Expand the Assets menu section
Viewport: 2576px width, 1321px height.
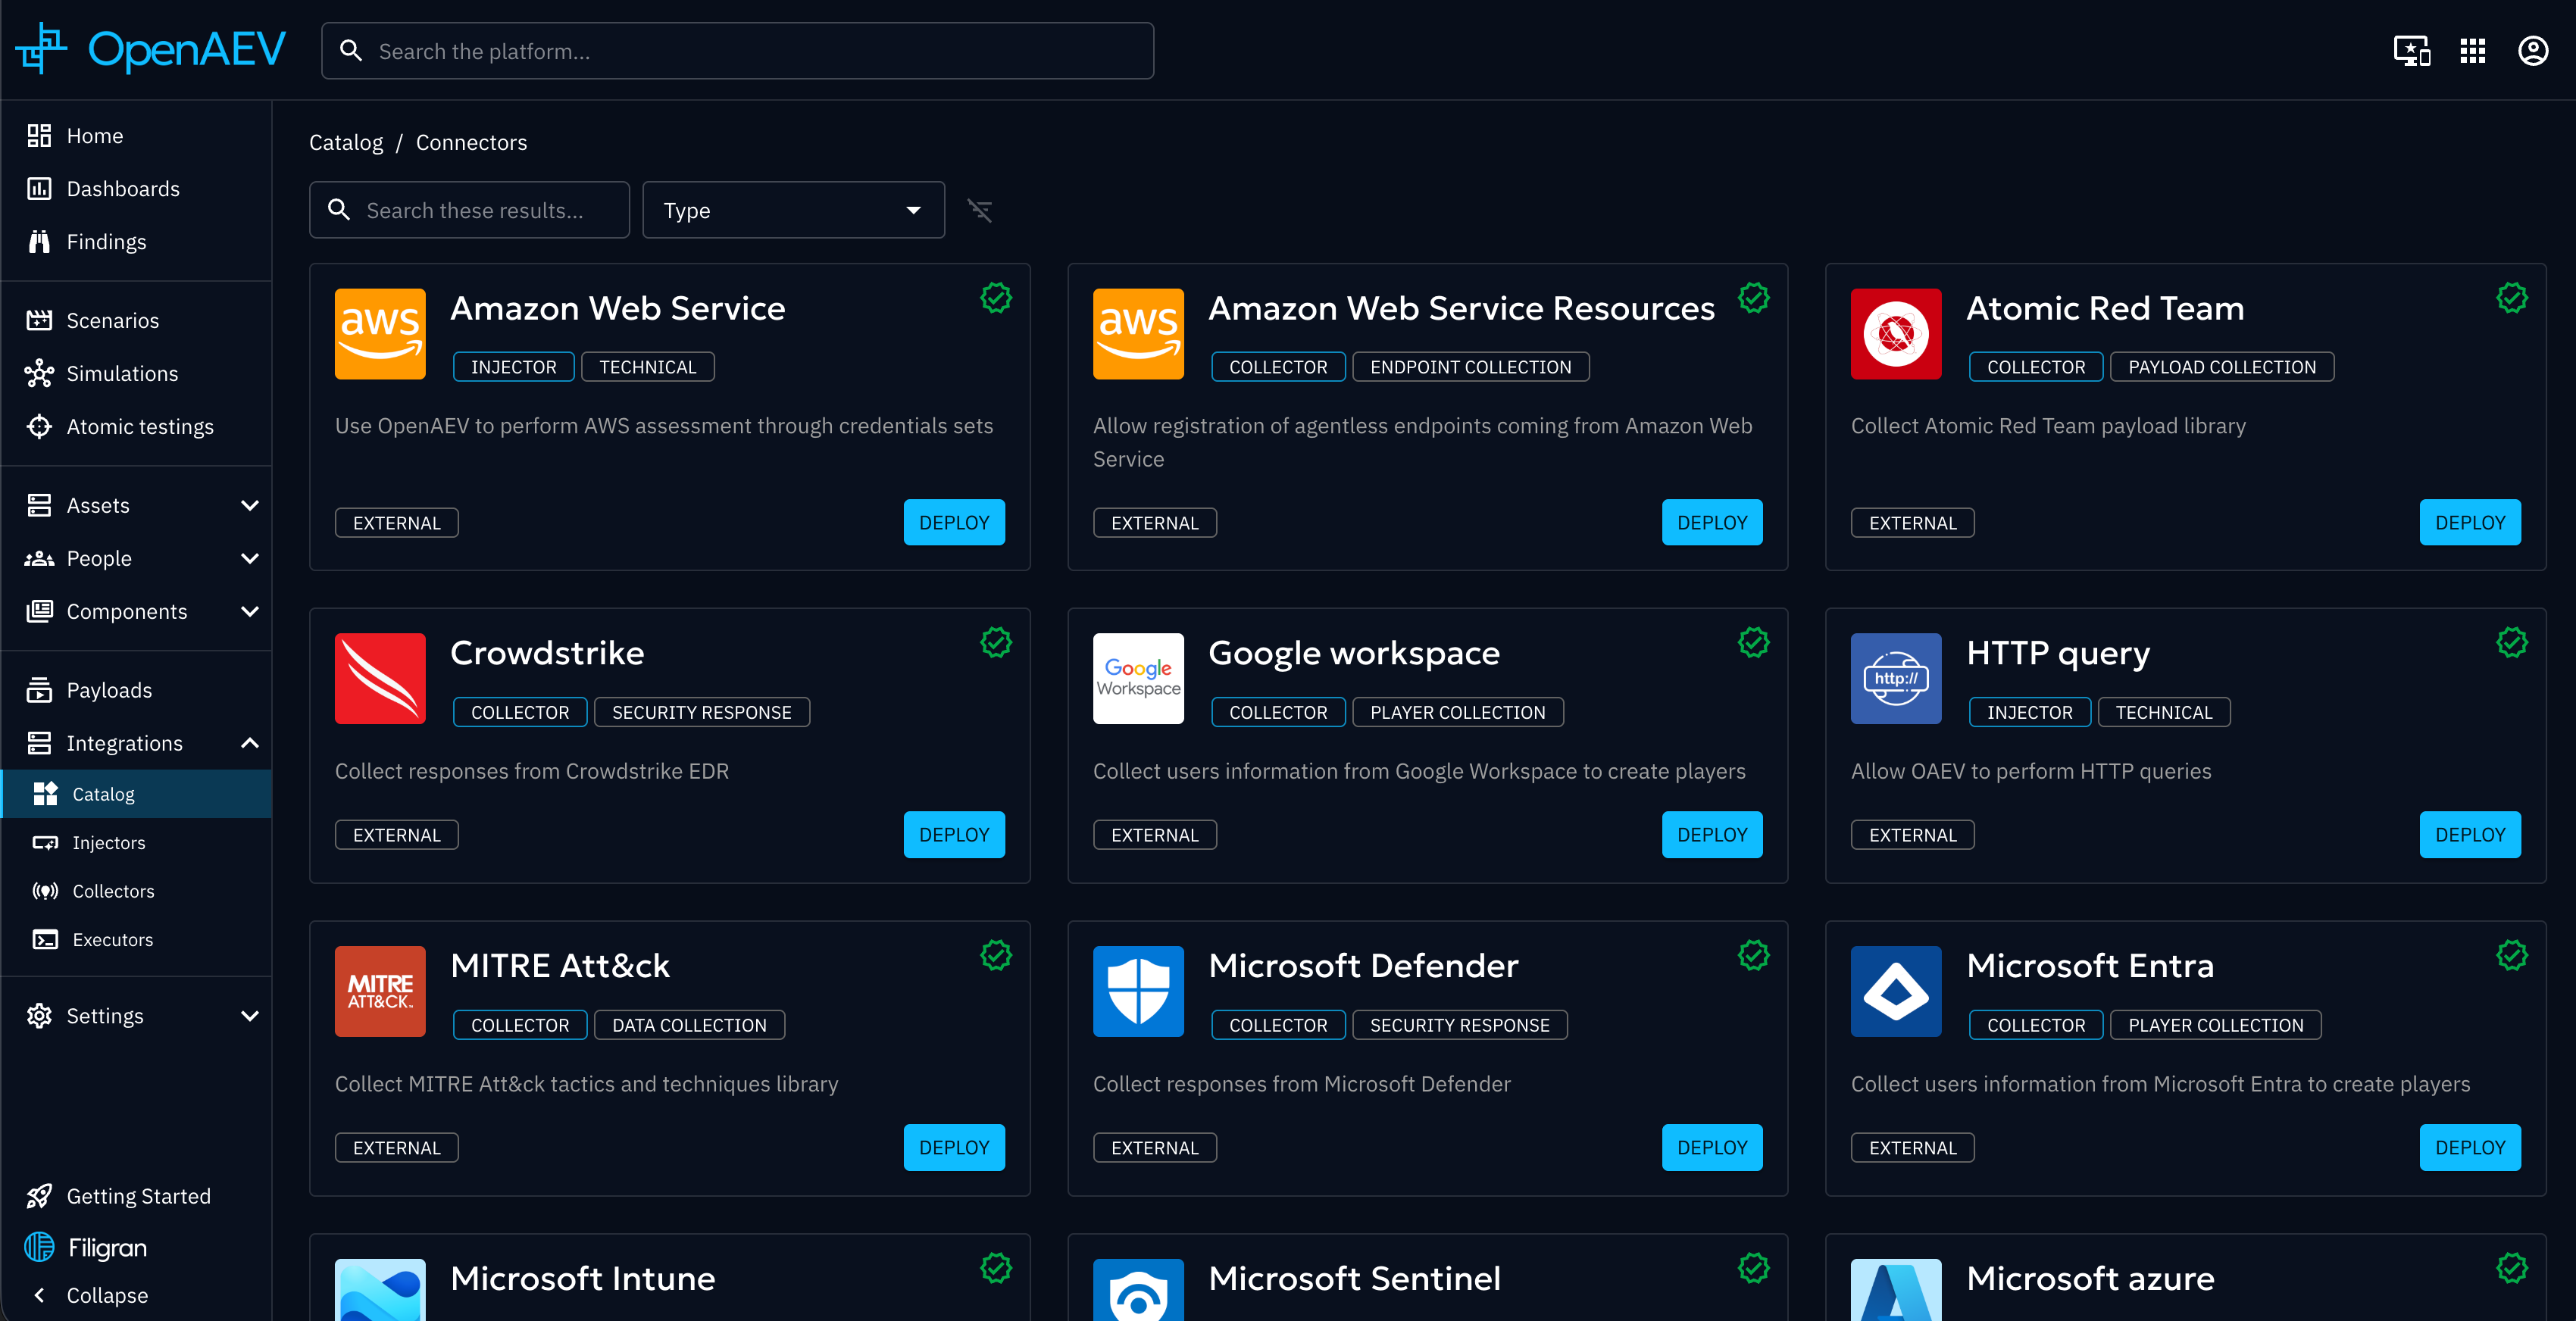(249, 505)
